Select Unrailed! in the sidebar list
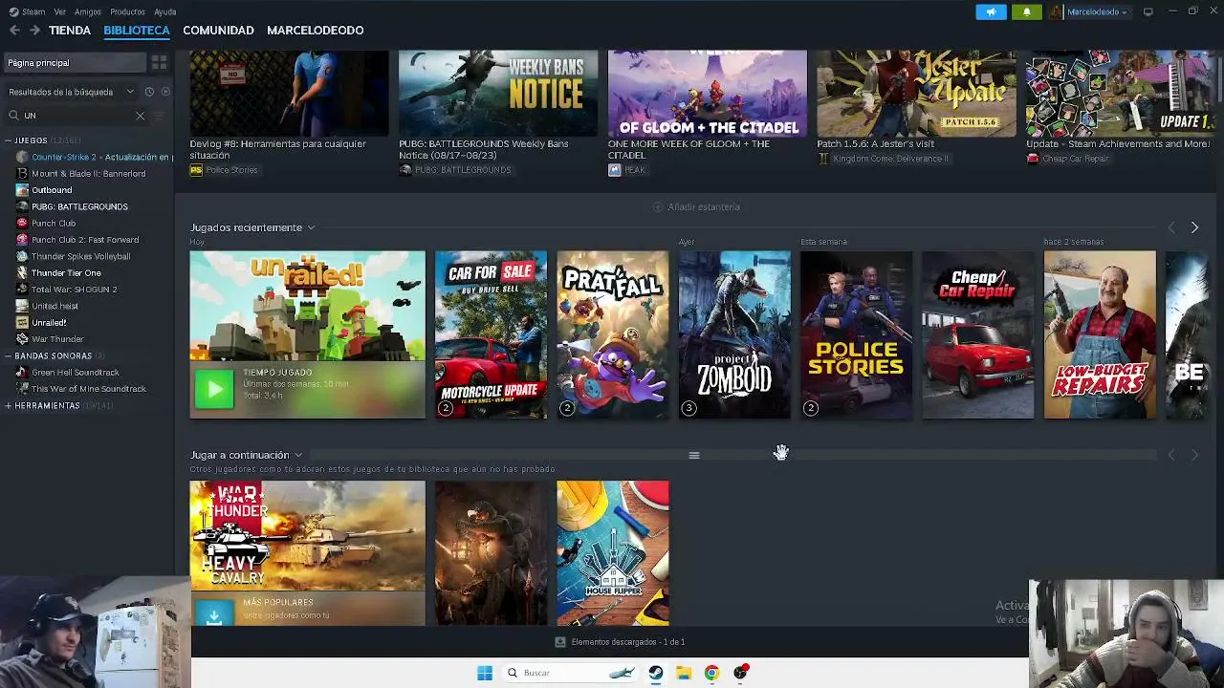The height and width of the screenshot is (688, 1224). (49, 323)
